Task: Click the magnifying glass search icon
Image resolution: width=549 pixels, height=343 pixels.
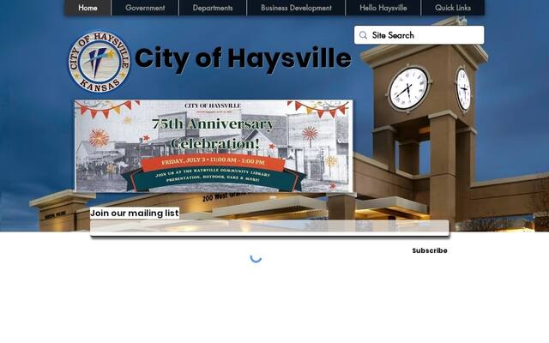Action: click(363, 35)
